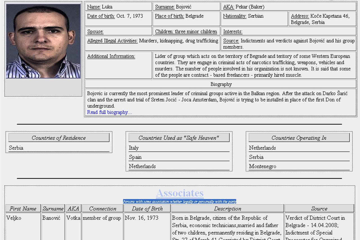
Task: Click the highlighted "Persons with some association" subtitle
Action: (x=180, y=201)
